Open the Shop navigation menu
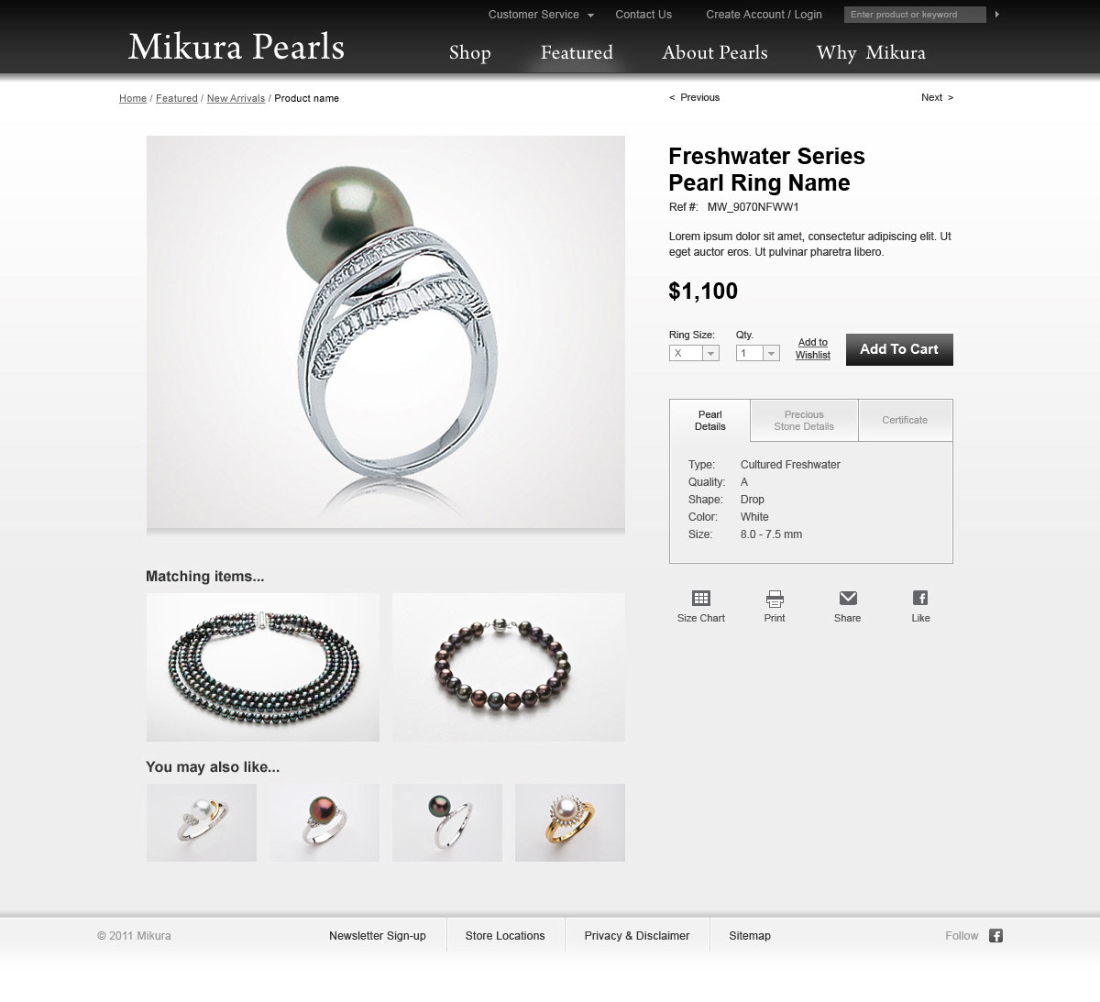This screenshot has height=1002, width=1100. (470, 53)
